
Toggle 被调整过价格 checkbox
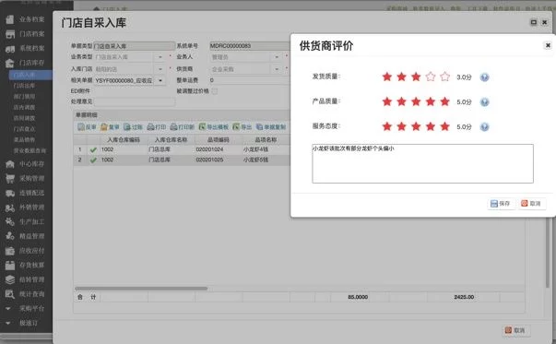[x=215, y=91]
